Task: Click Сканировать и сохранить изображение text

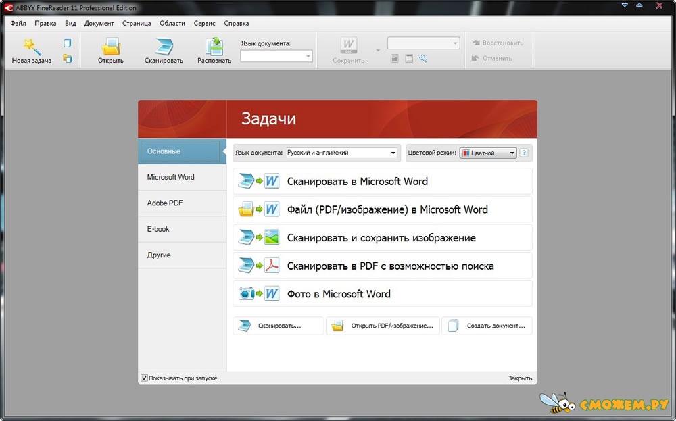Action: [381, 238]
